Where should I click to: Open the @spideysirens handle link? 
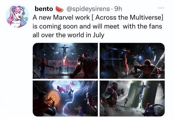click(88, 9)
